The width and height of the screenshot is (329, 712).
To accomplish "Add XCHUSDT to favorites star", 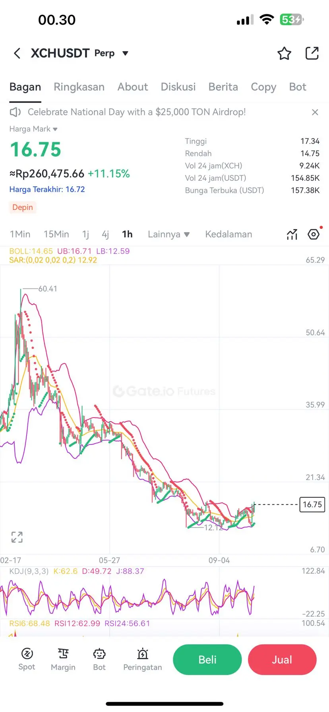I will click(x=284, y=53).
